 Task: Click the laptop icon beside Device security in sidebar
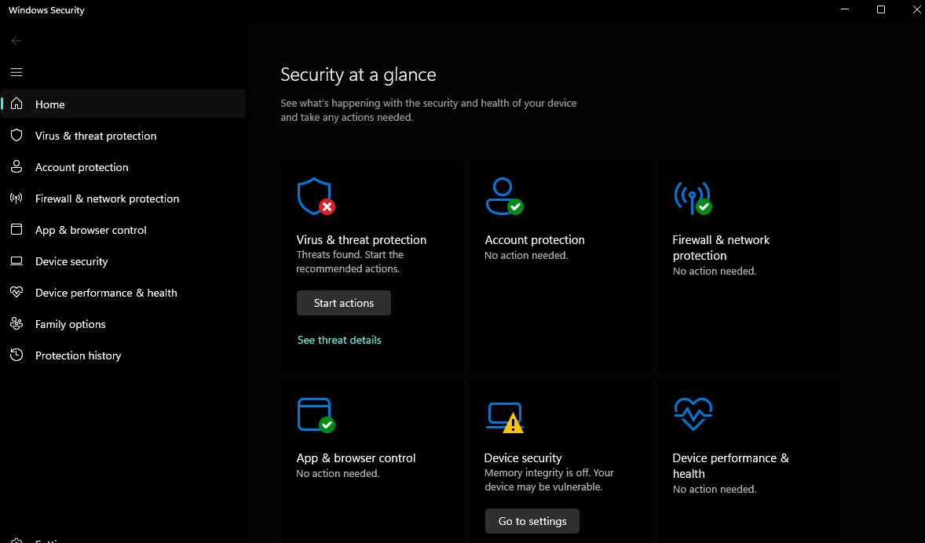(x=16, y=261)
